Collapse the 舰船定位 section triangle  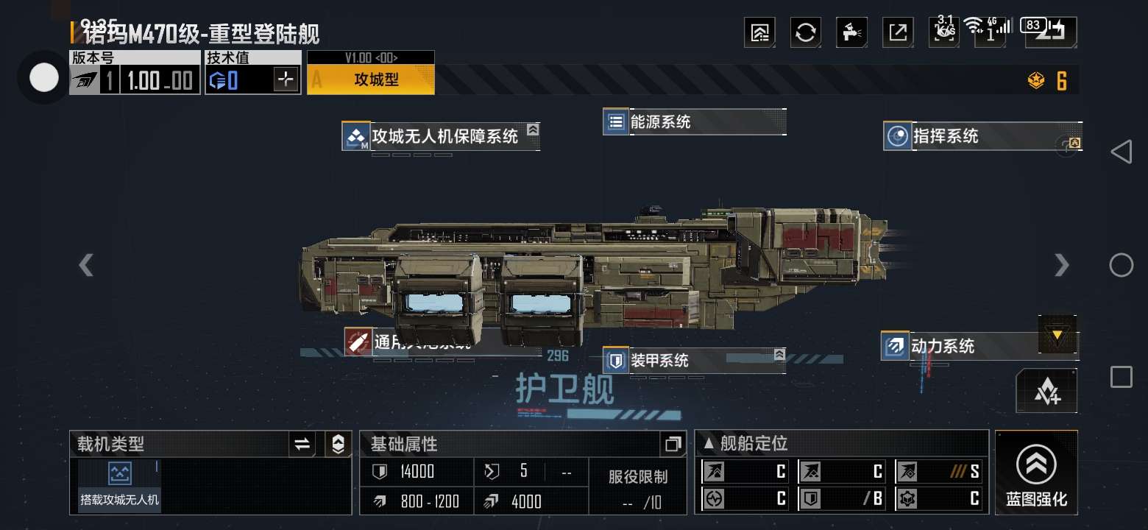[709, 443]
